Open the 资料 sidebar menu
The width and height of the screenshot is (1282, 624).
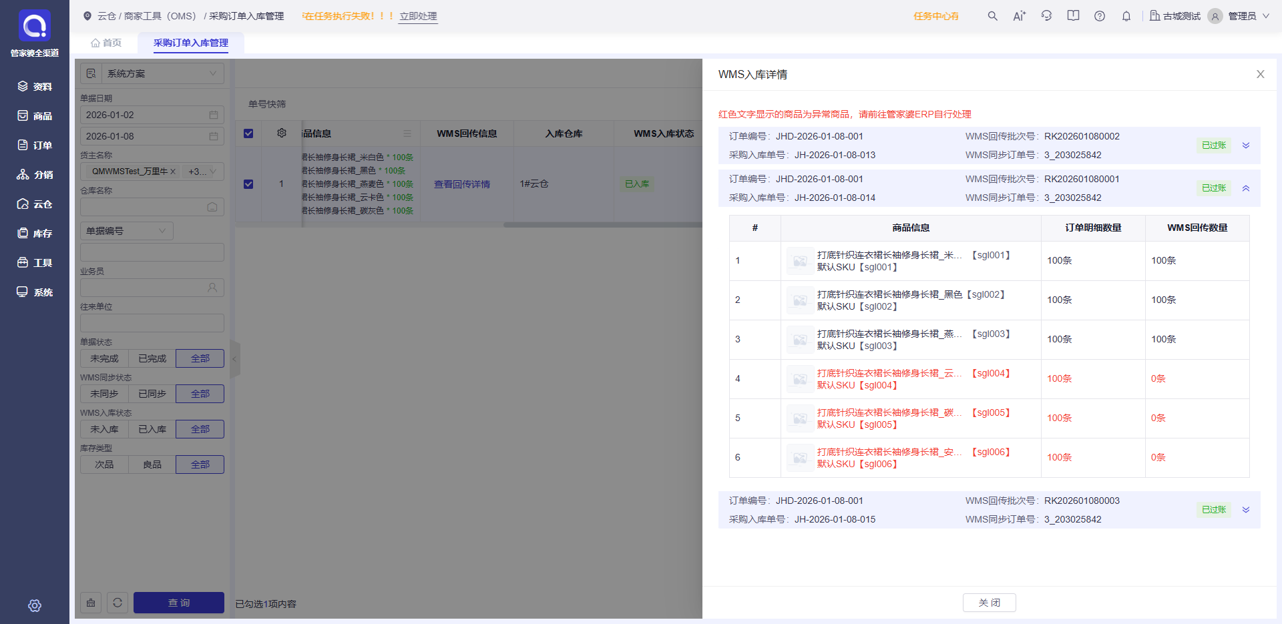click(35, 87)
